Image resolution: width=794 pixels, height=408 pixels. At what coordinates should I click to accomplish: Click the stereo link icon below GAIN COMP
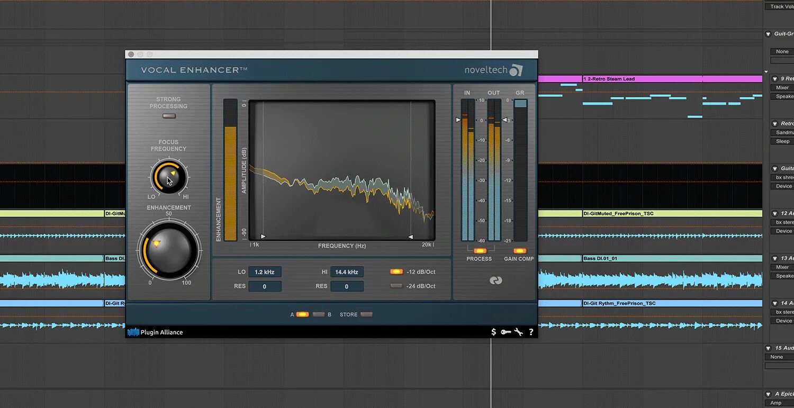point(495,280)
